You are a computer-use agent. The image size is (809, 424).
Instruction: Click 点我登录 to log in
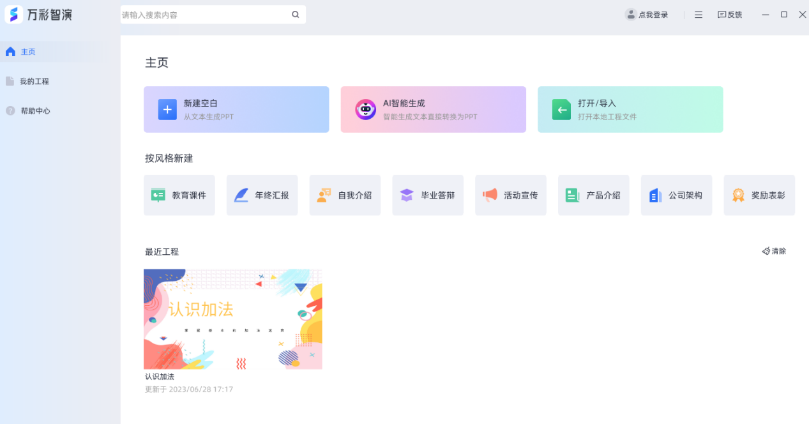tap(653, 15)
